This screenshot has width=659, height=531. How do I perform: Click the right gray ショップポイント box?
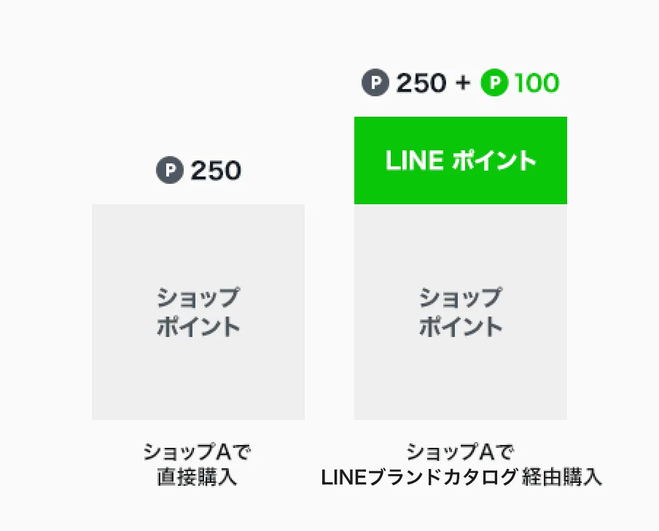(x=461, y=312)
